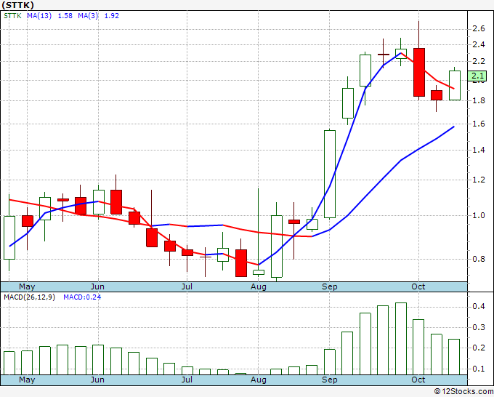Click the 1.8 price axis label
The image size is (494, 397).
pyautogui.click(x=479, y=100)
